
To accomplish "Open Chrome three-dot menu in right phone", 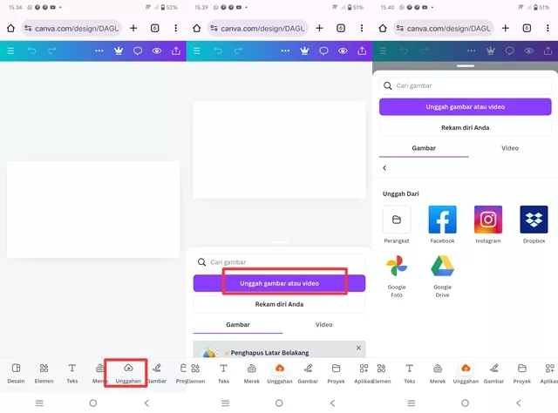I will [x=548, y=28].
